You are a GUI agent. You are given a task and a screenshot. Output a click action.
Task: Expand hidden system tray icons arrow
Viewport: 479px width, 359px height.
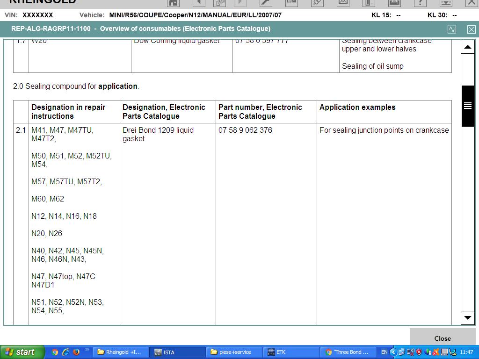[x=393, y=352]
